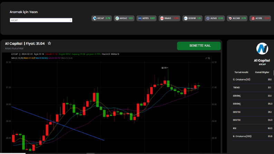Select the ALCAR ticker chip
Image resolution: width=274 pixels, height=154 pixels.
pyautogui.click(x=237, y=18)
